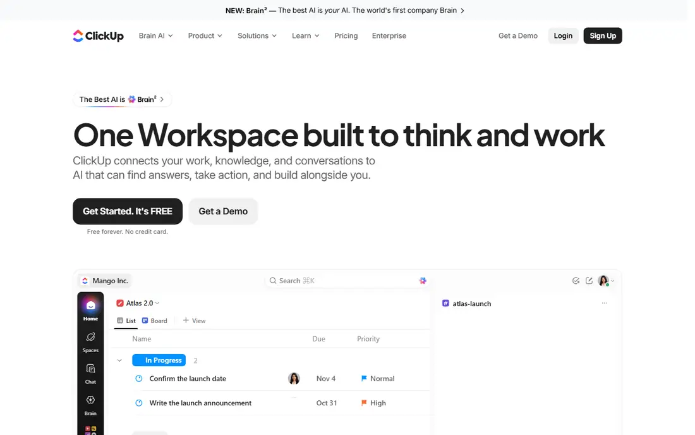Screen dimensions: 695x435
Task: Open the Atlas 2.0 dropdown chevron
Action: click(x=157, y=303)
